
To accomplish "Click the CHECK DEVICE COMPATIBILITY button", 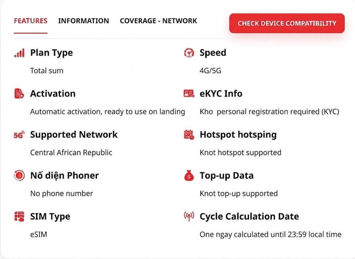I will tap(287, 23).
